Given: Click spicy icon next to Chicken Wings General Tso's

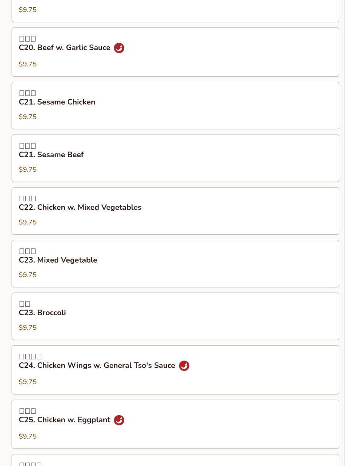Looking at the screenshot, I should pos(184,365).
